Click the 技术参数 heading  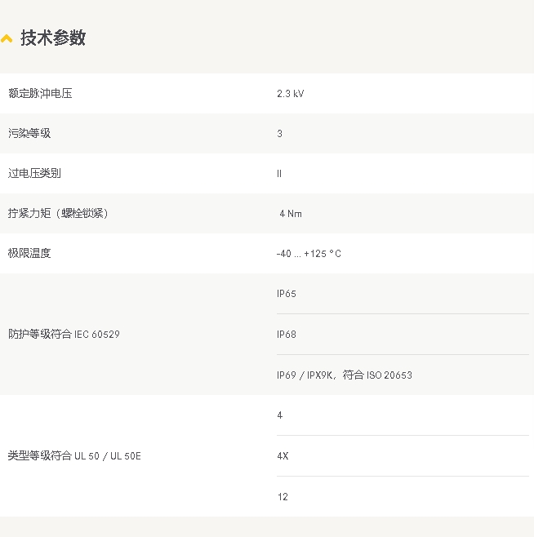(53, 38)
